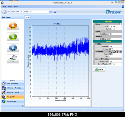Select the Error value 0
Screen dimensions: 125x117
pos(115,56)
